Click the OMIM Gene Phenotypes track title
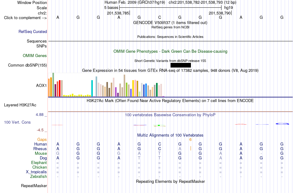 [170, 51]
